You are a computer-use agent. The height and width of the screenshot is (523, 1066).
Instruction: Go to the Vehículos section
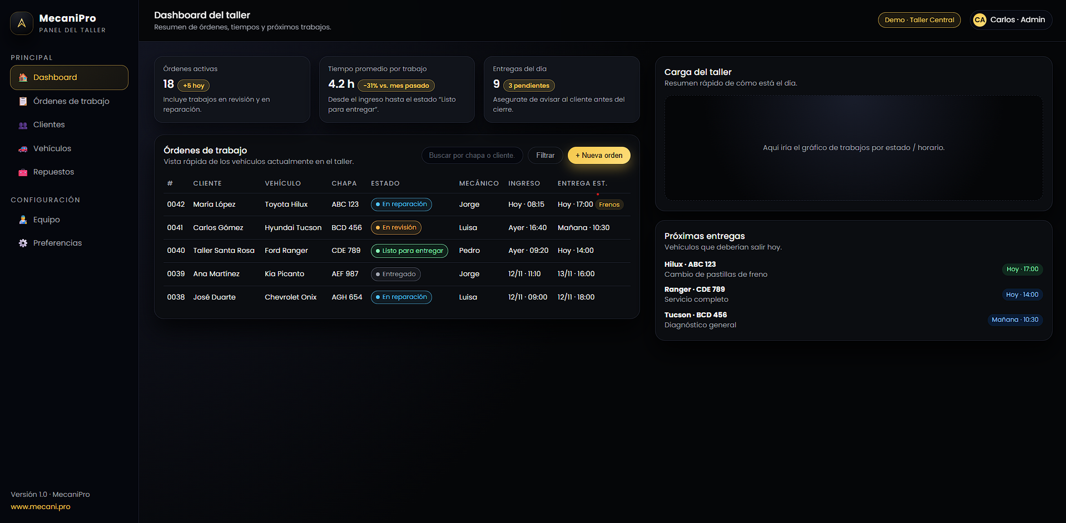(x=52, y=149)
